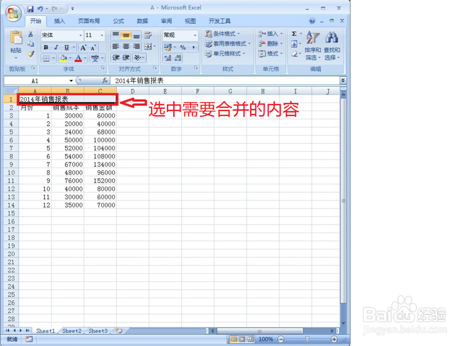This screenshot has width=473, height=346.
Task: Click the increase font size icon
Action: coord(83,46)
